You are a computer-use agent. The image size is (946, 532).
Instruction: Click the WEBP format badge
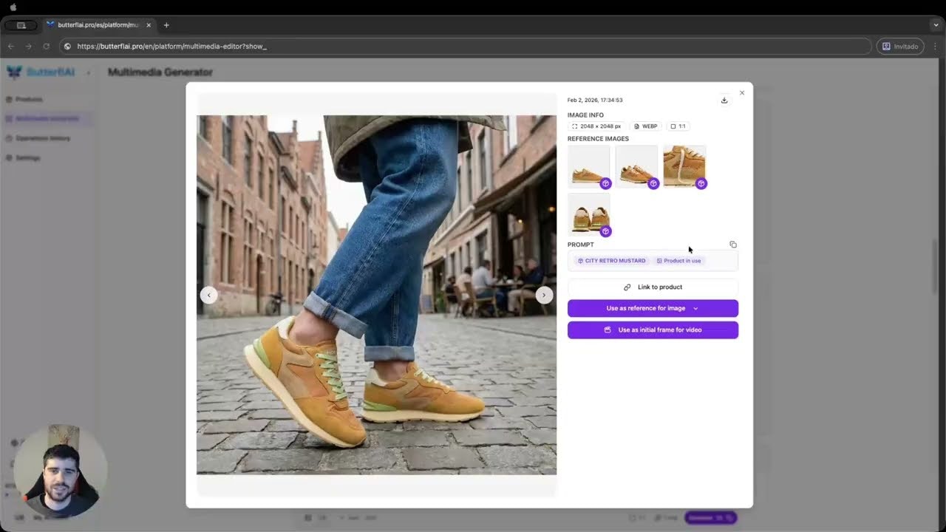(644, 126)
